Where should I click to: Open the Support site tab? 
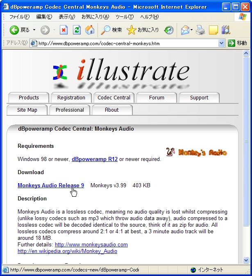click(199, 97)
